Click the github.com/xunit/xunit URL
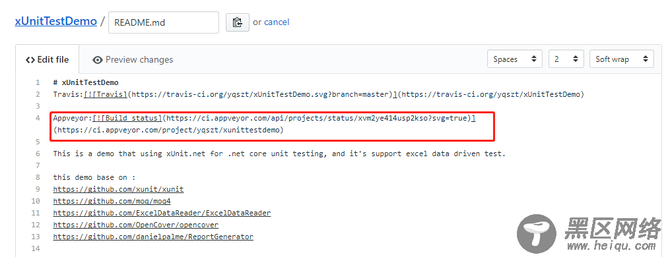This screenshot has height=257, width=670. coord(118,189)
